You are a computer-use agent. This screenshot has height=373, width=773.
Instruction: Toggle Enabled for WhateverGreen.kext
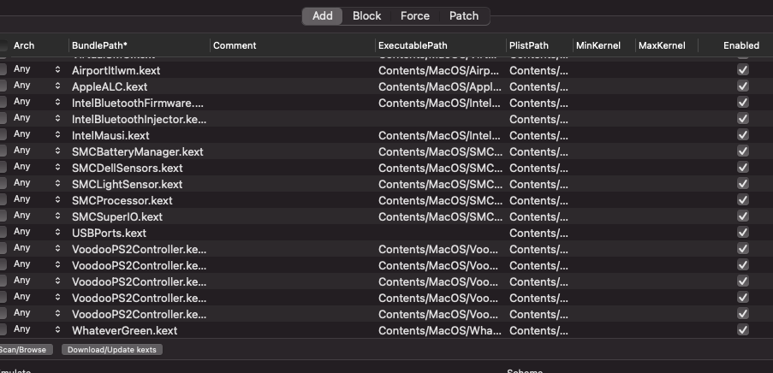(x=742, y=330)
